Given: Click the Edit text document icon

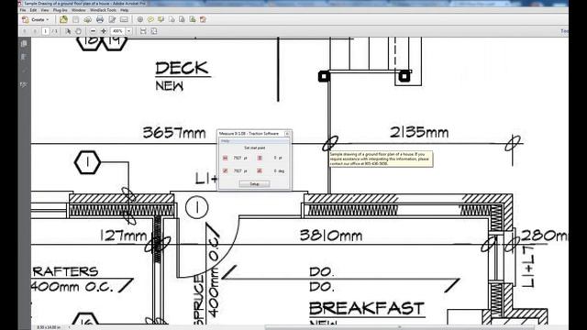Looking at the screenshot, I should [112, 19].
